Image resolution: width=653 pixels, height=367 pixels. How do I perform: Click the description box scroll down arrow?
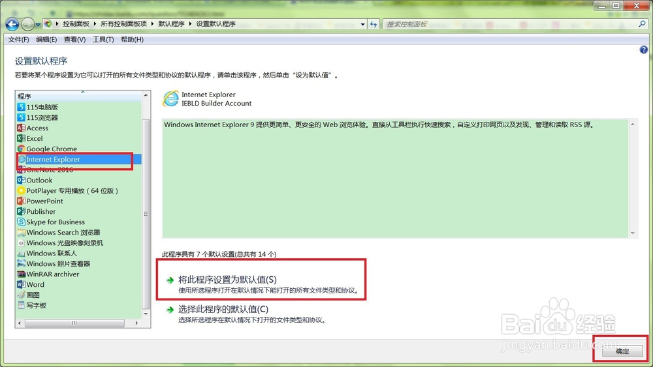(x=633, y=233)
